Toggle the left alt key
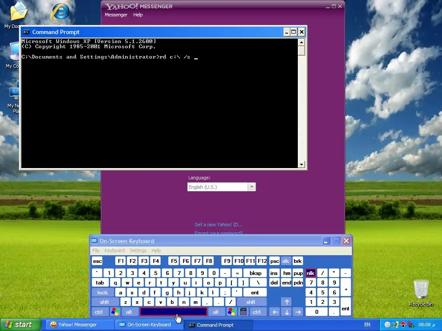Screen dimensions: 442x331 (x=129, y=312)
